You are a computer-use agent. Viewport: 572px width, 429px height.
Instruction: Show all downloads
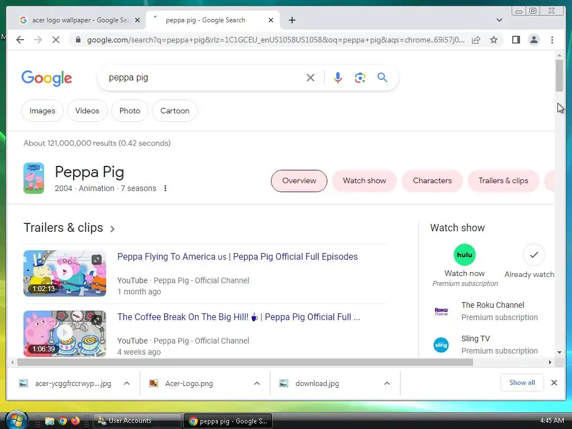click(x=522, y=382)
